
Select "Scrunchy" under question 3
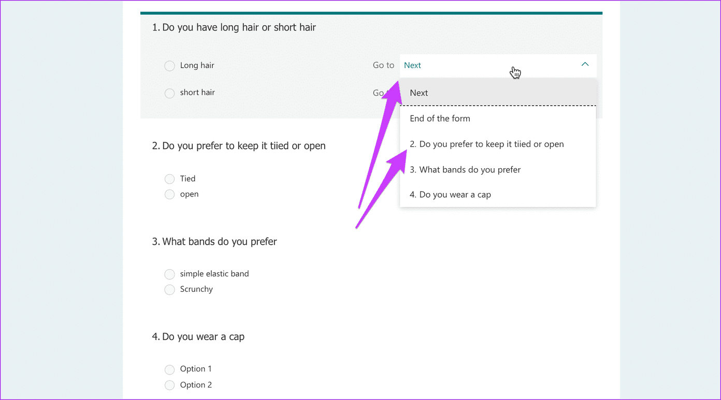169,289
